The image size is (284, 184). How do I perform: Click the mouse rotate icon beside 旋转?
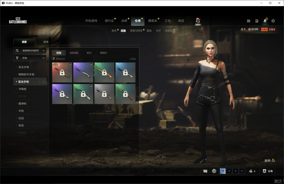[273, 160]
